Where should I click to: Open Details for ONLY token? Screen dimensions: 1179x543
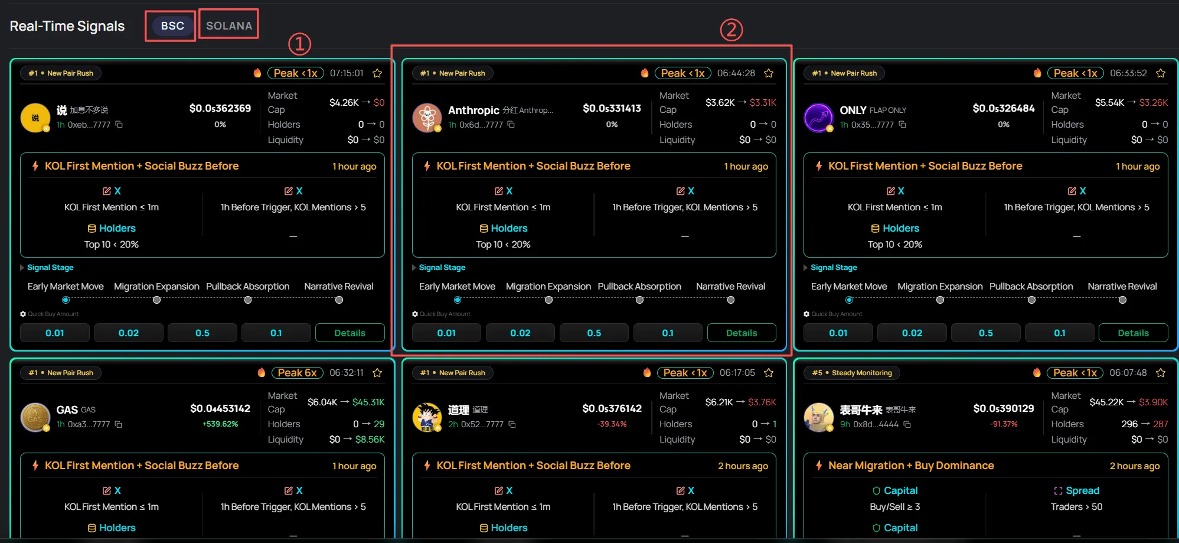pos(1133,333)
